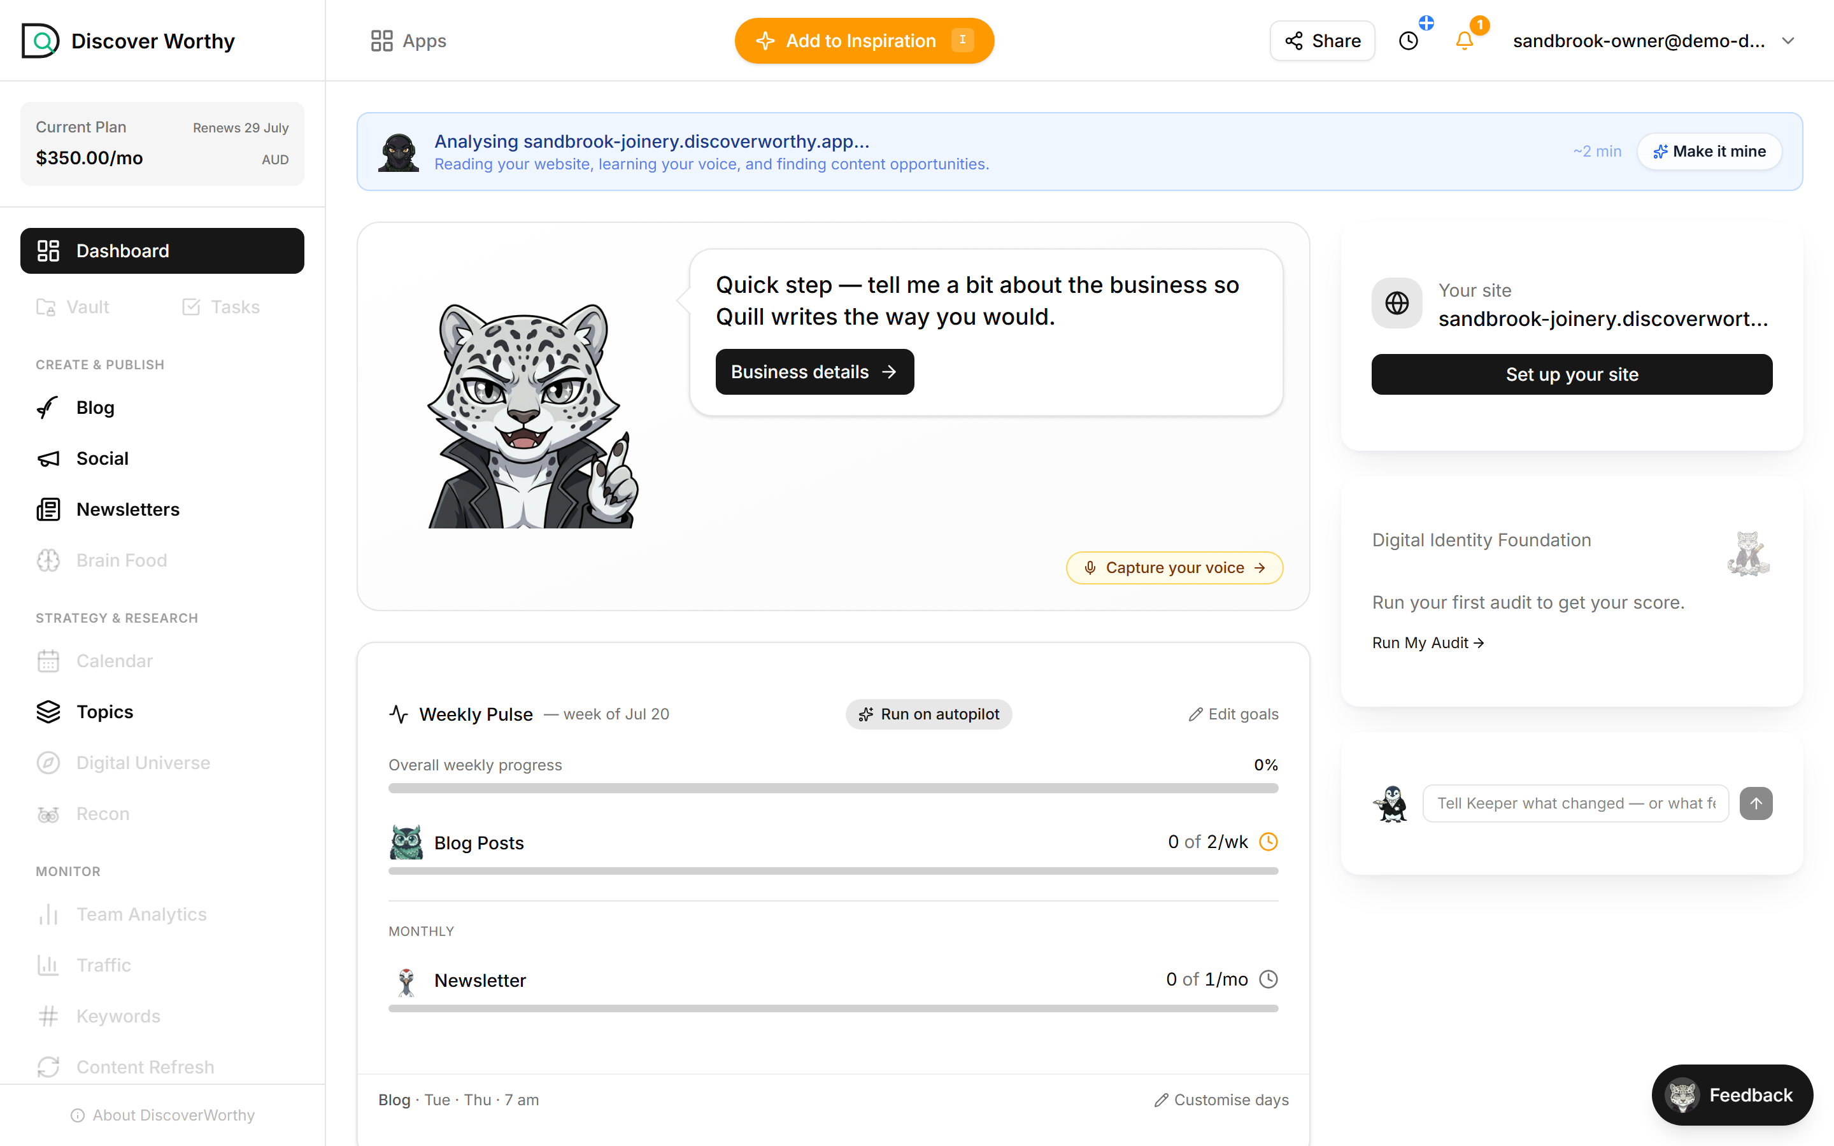Click the globe icon beside Your site
The image size is (1834, 1146).
[1397, 303]
